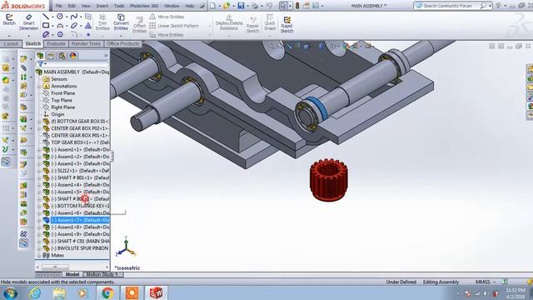Click the Save icon in the top toolbar

(241, 6)
